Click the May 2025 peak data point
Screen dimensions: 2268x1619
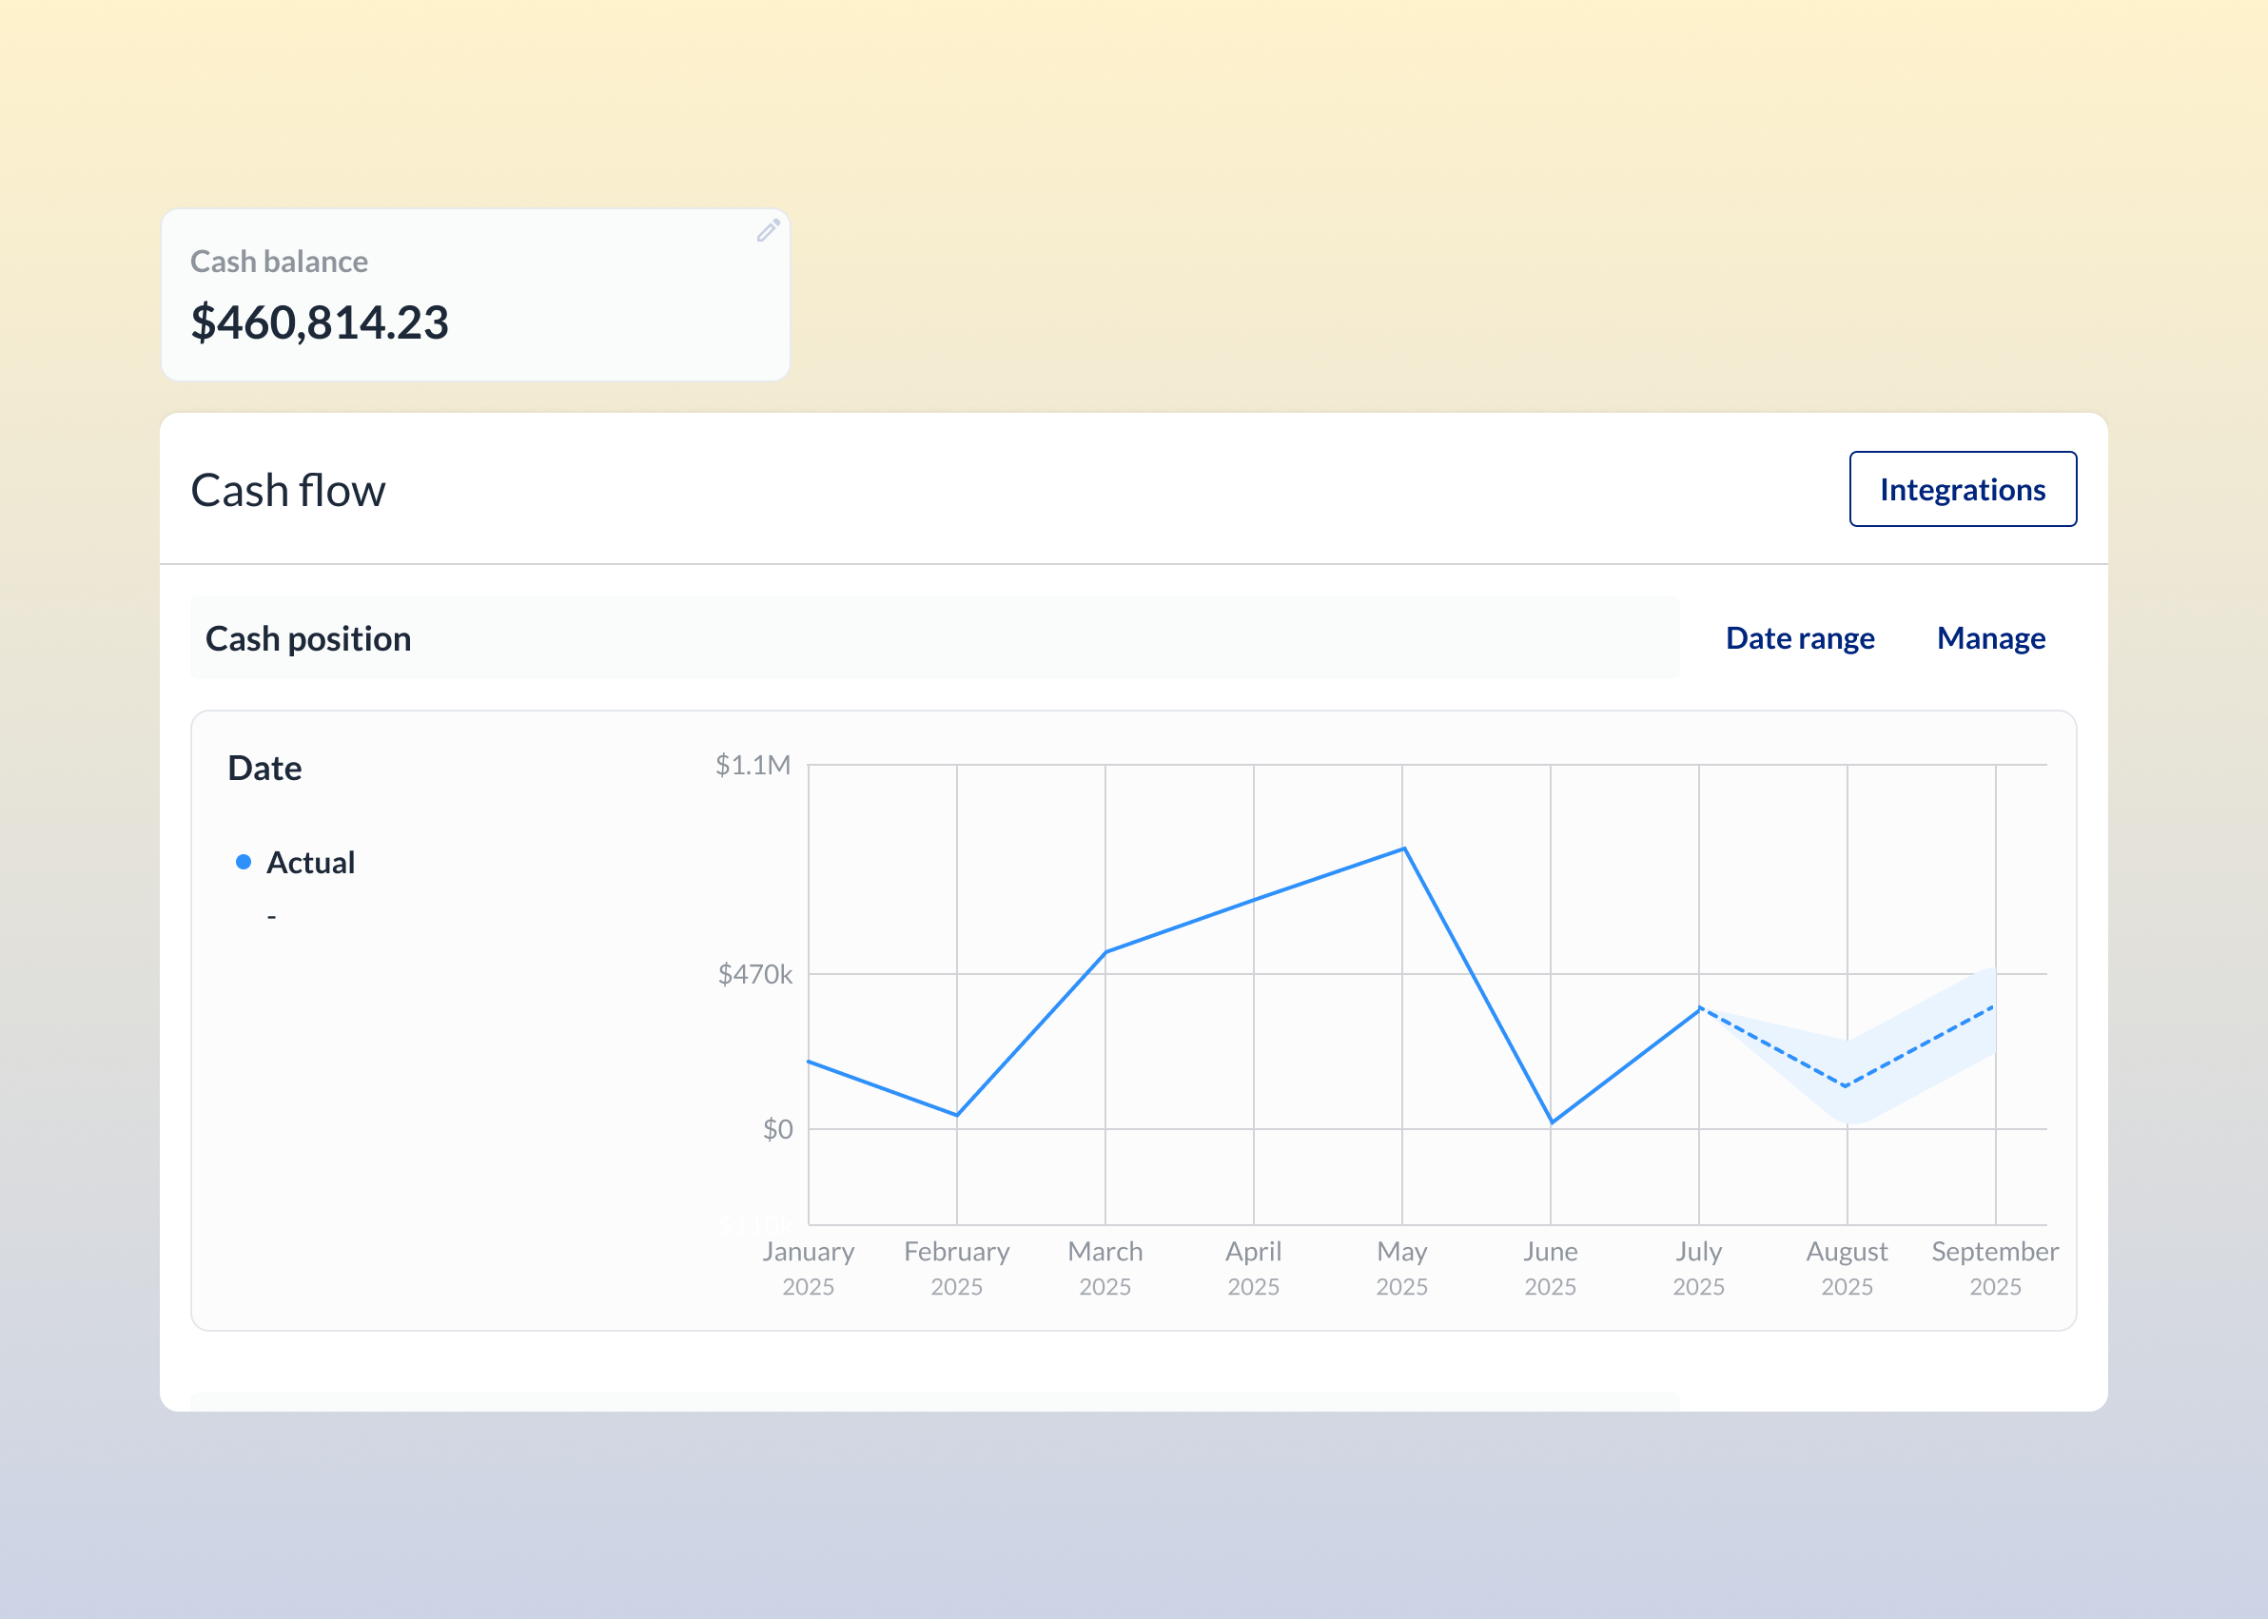(x=1401, y=849)
